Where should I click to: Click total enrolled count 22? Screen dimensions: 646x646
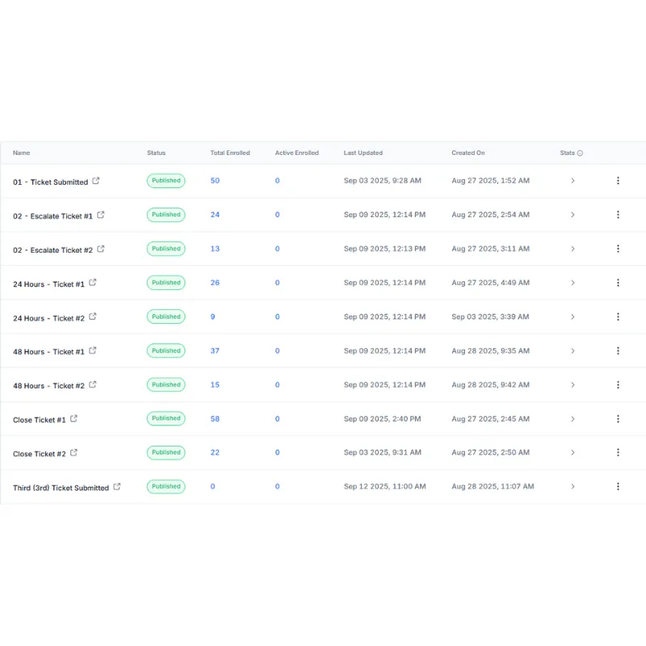(x=215, y=452)
